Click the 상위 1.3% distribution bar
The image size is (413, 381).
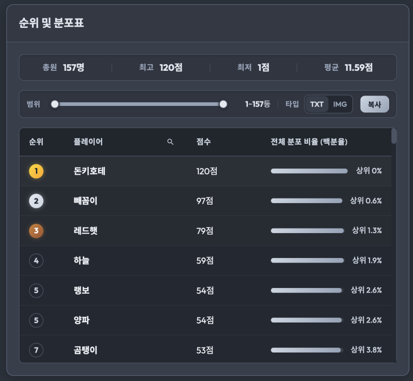click(x=307, y=231)
